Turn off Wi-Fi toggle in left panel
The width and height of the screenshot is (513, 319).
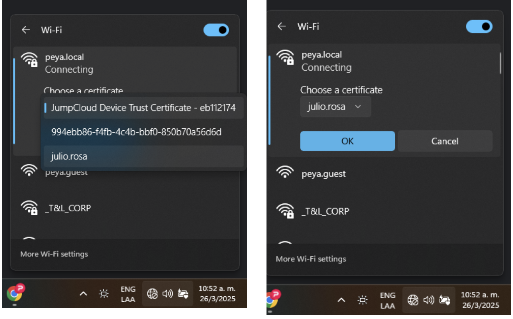216,30
